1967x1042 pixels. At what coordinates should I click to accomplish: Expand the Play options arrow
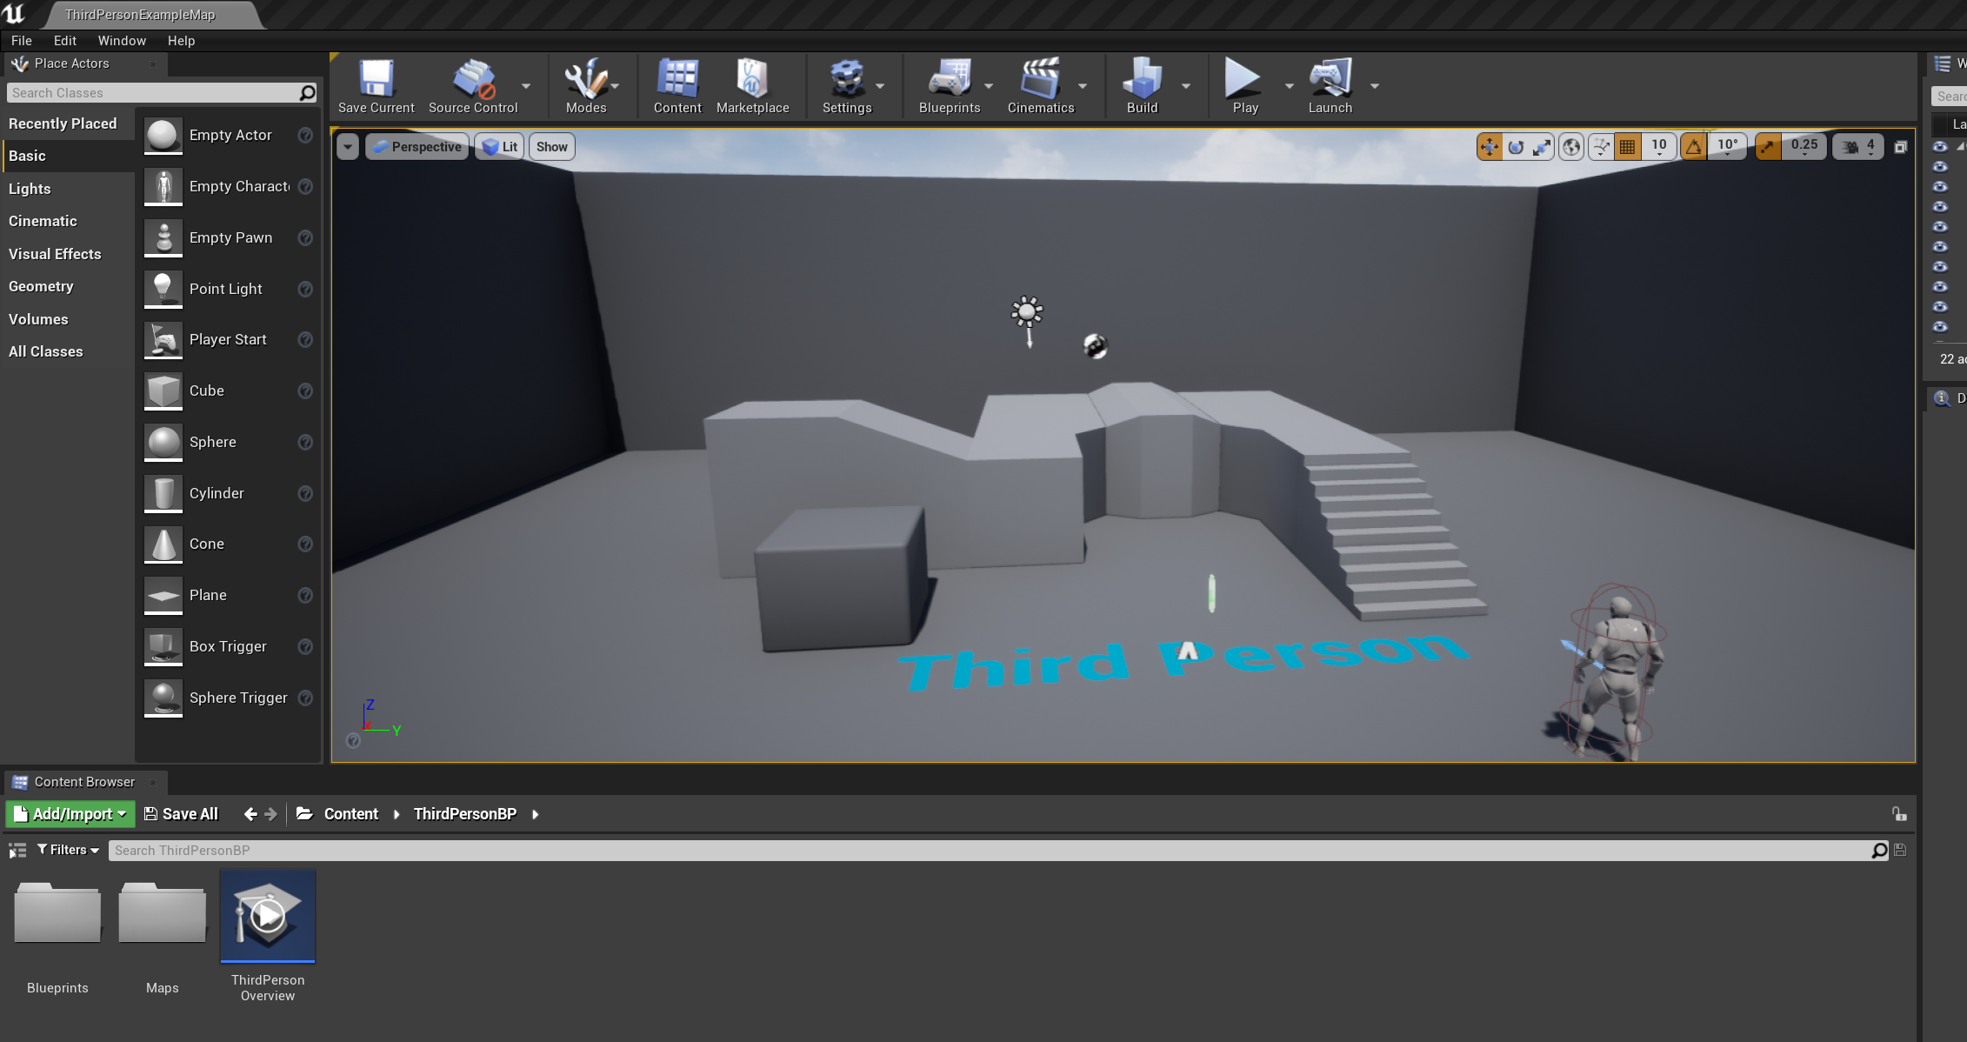click(x=1289, y=86)
